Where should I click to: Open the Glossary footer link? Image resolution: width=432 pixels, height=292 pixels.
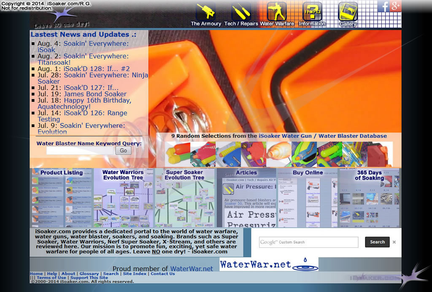click(x=89, y=273)
